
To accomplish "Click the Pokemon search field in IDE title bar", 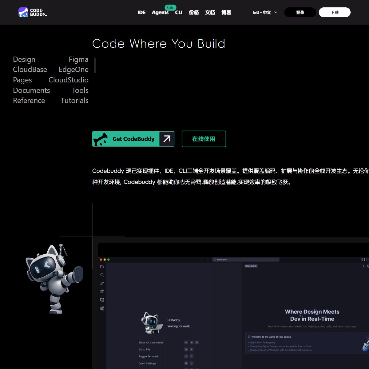I will (x=246, y=260).
